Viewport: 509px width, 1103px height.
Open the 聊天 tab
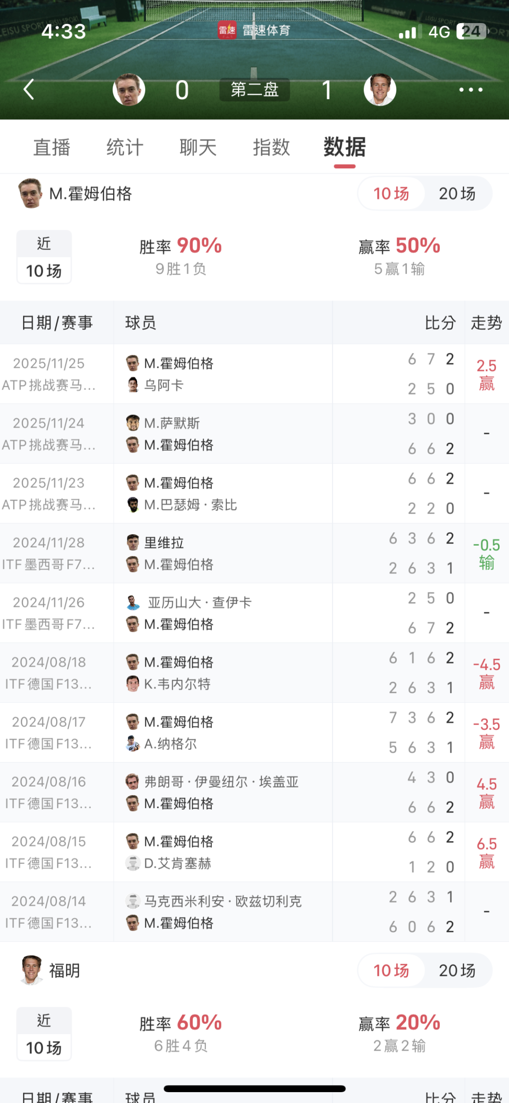198,147
